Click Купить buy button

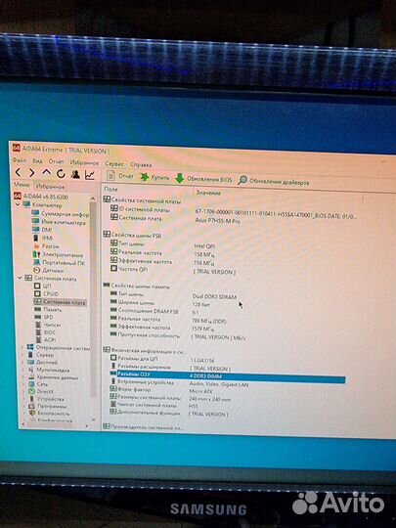coord(154,177)
